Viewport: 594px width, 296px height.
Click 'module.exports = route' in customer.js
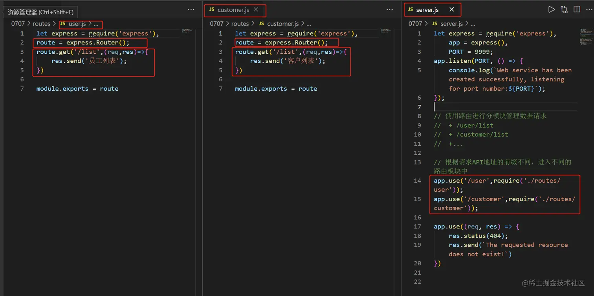click(276, 89)
